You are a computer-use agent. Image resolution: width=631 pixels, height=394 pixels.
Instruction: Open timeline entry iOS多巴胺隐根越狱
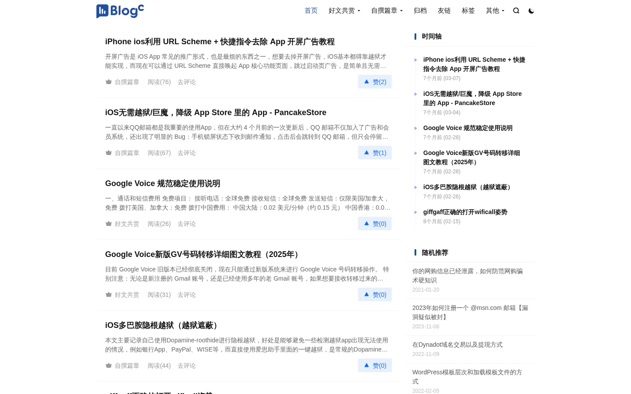[468, 187]
